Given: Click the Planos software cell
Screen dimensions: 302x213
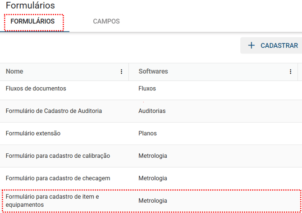Looking at the screenshot, I should tap(147, 133).
